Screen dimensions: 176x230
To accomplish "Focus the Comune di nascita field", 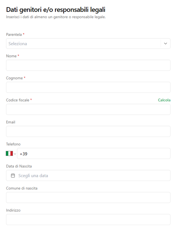I will 88,198.
